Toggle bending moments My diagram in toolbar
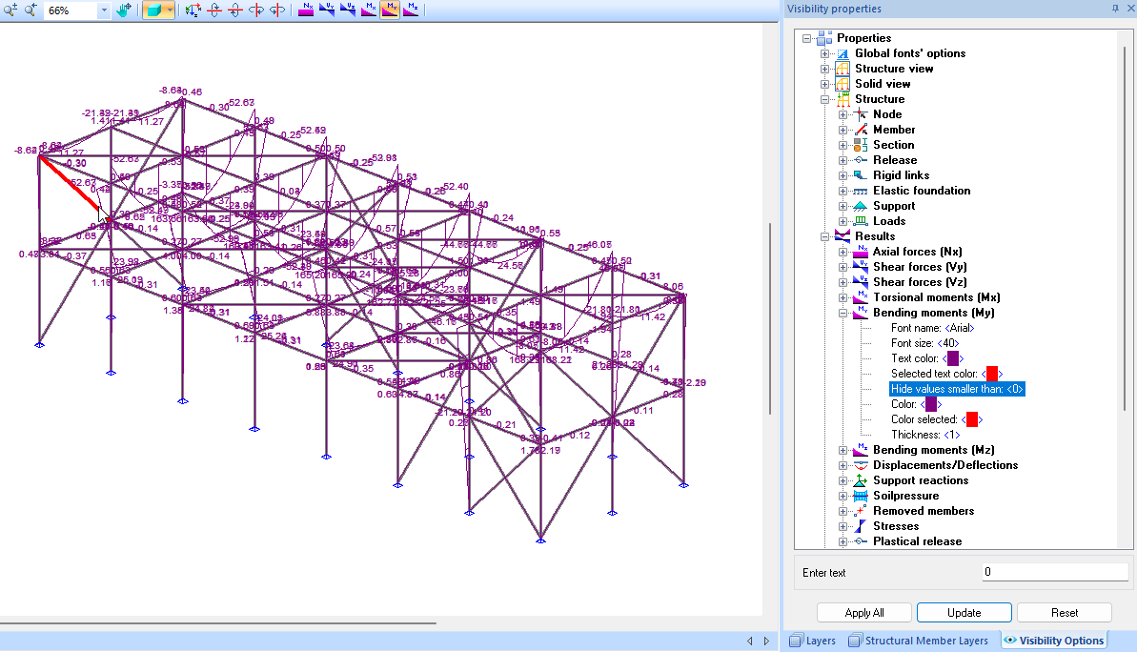This screenshot has height=652, width=1137. pyautogui.click(x=390, y=10)
